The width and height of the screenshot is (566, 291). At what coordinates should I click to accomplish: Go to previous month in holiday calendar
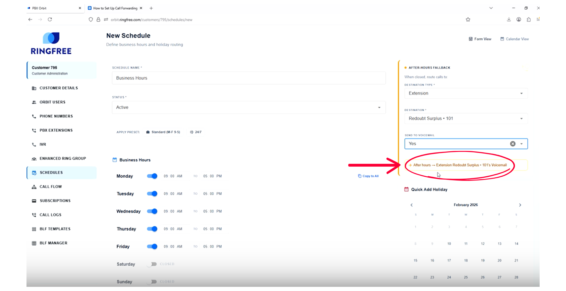[x=412, y=205]
